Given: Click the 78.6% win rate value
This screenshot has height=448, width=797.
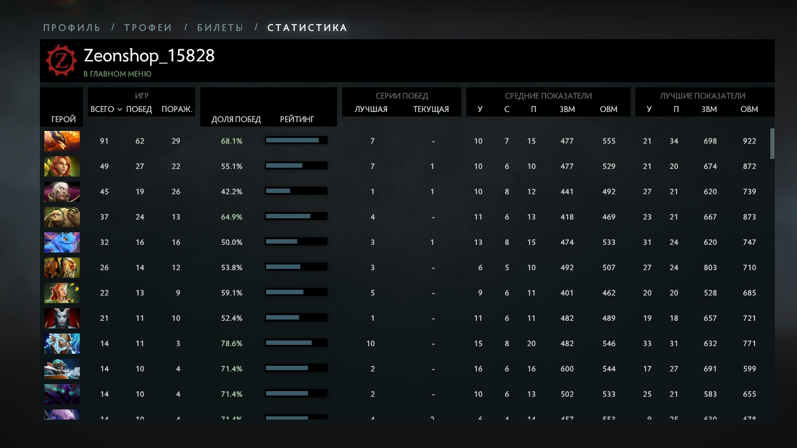Looking at the screenshot, I should point(232,344).
